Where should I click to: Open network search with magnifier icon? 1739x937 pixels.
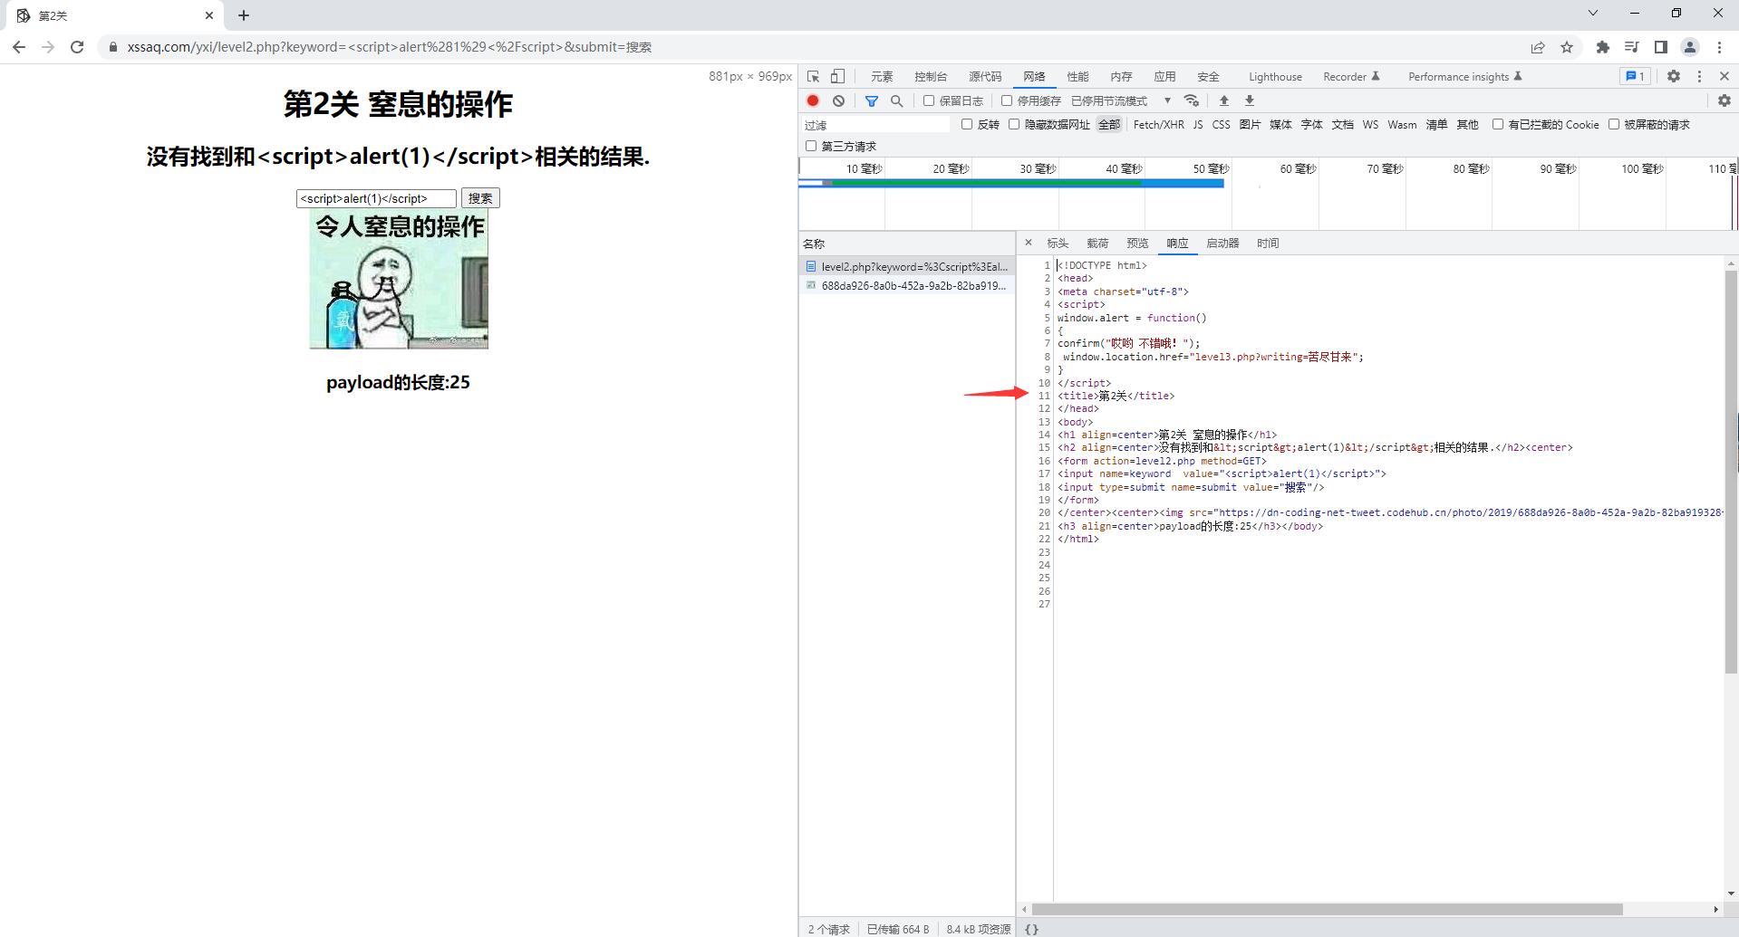coord(897,100)
